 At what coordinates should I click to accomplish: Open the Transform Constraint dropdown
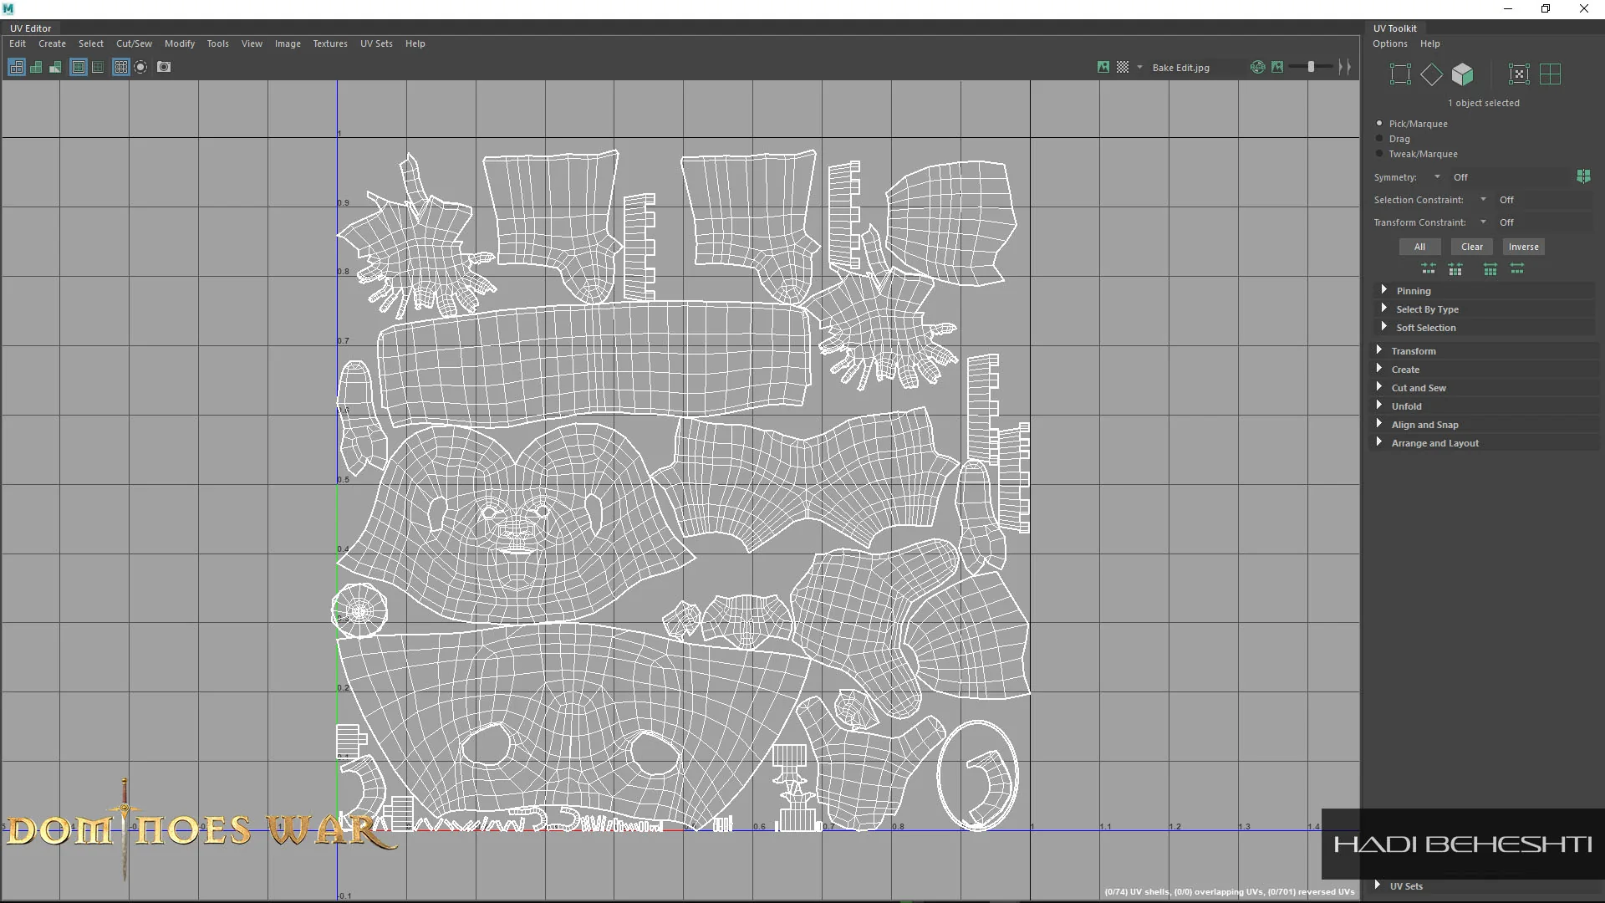1483,222
